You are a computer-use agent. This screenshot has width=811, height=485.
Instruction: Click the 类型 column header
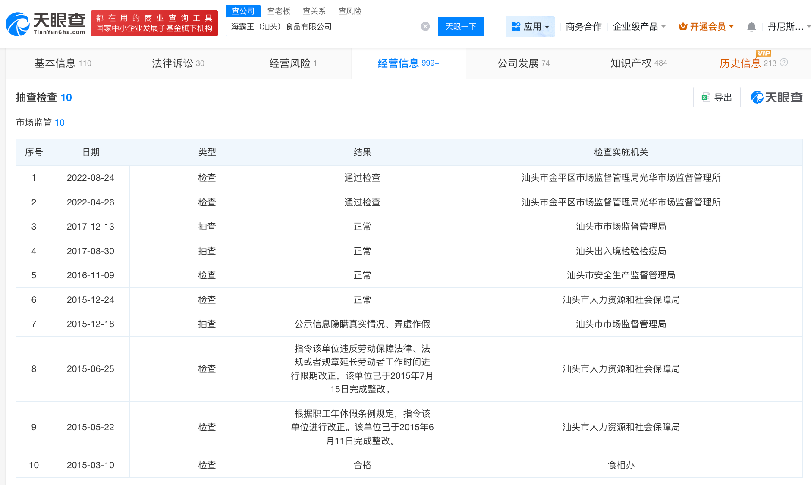coord(207,152)
